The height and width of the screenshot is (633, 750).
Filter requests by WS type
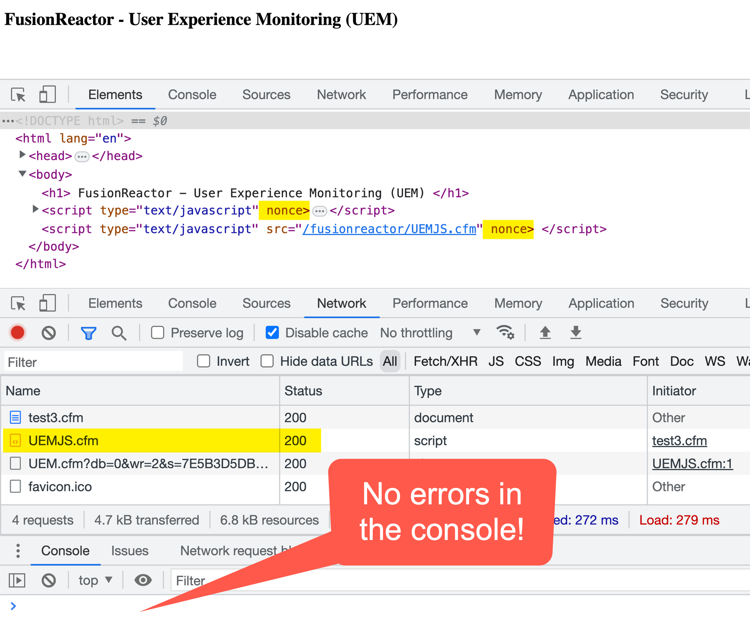pyautogui.click(x=715, y=361)
